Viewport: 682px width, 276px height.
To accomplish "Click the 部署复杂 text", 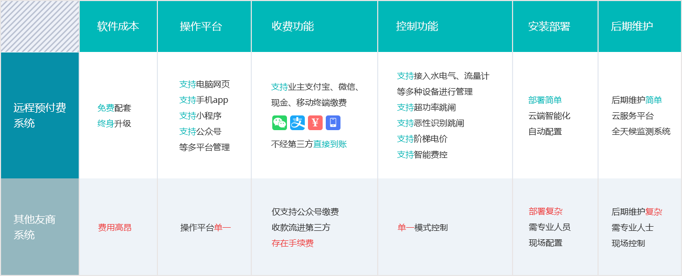I will click(546, 211).
